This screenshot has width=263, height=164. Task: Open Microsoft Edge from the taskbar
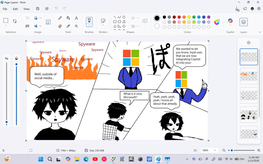pos(86,159)
